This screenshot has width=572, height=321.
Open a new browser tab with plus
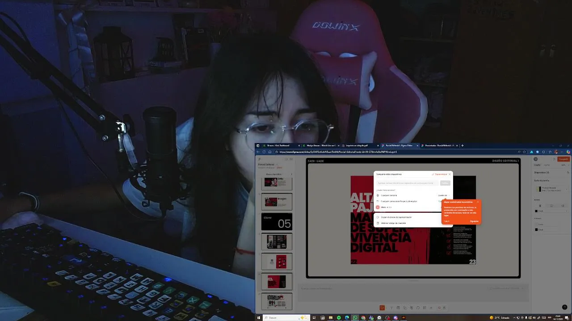pyautogui.click(x=463, y=145)
